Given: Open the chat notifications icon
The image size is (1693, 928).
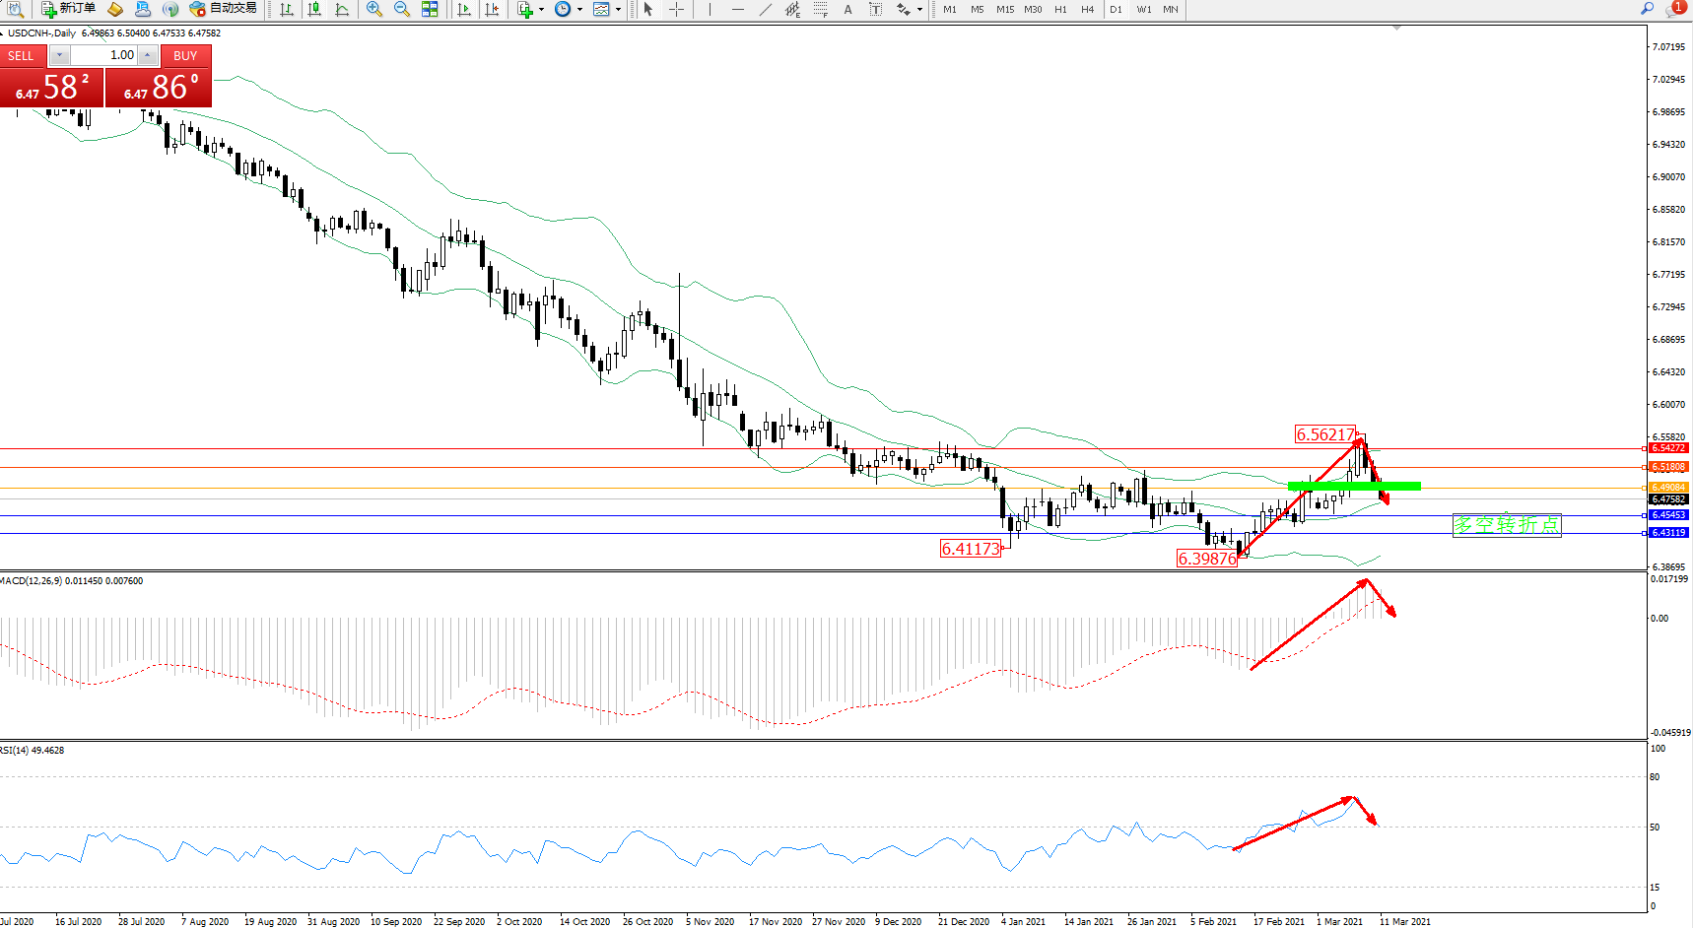Looking at the screenshot, I should (x=1674, y=9).
